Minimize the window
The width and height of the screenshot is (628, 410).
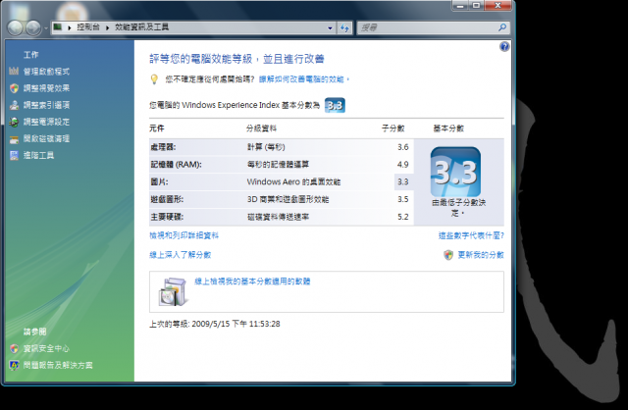460,6
